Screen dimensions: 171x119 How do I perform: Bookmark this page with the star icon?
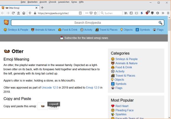(95, 13)
